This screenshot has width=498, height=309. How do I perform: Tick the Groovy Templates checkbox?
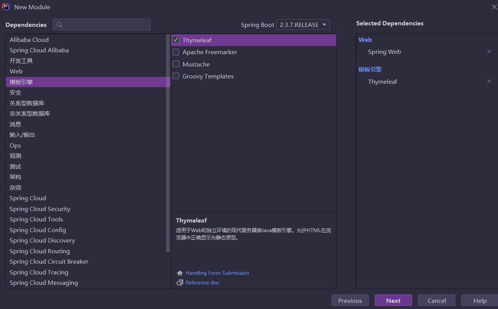[x=176, y=76]
